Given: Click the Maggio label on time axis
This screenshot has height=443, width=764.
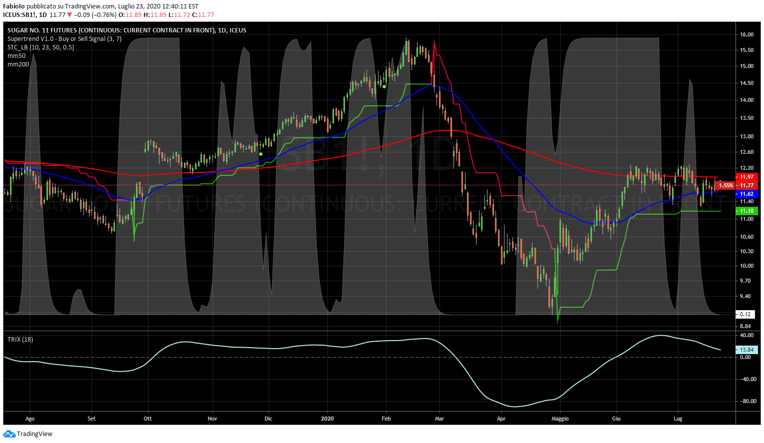Looking at the screenshot, I should 560,419.
